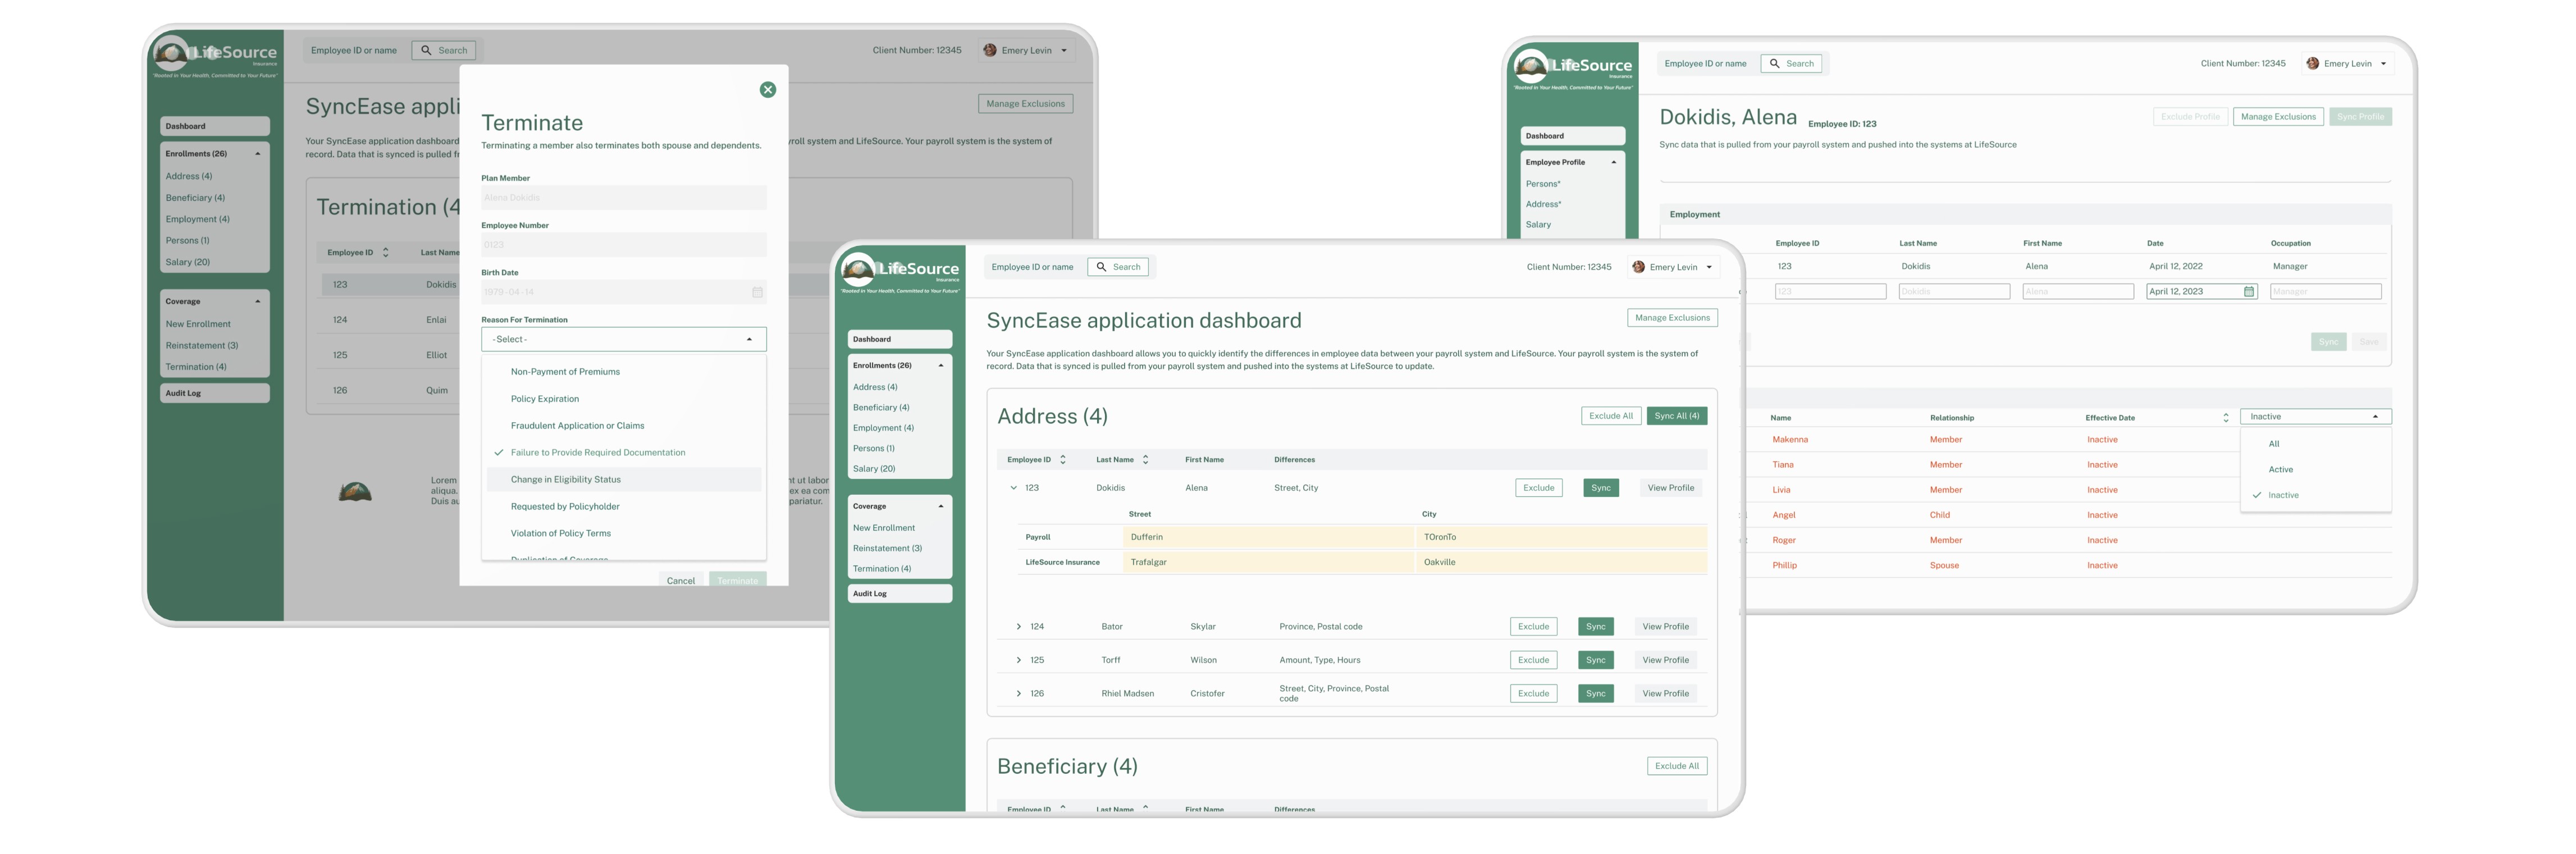Expand the employee 124 Bator row
The image size is (2576, 854).
(x=1018, y=627)
